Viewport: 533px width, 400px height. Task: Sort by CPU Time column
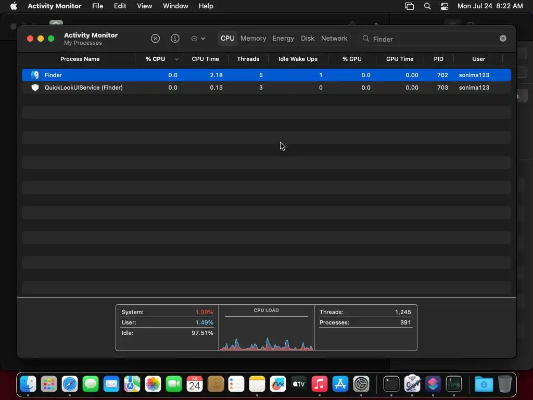tap(205, 59)
